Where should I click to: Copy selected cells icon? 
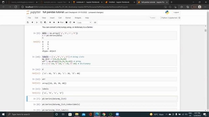[x=41, y=22]
